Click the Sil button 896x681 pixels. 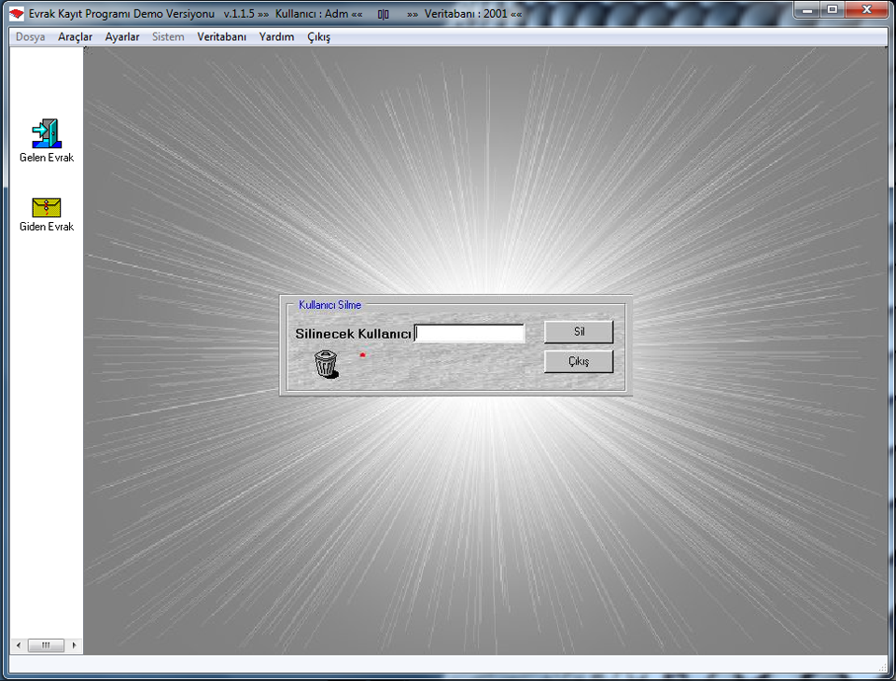click(579, 332)
